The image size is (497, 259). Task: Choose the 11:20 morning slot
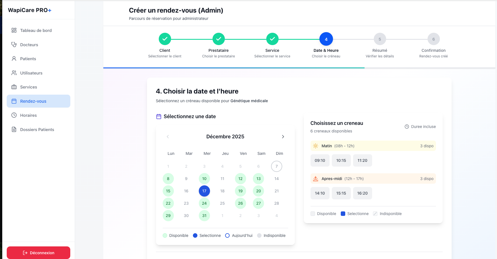(x=362, y=160)
